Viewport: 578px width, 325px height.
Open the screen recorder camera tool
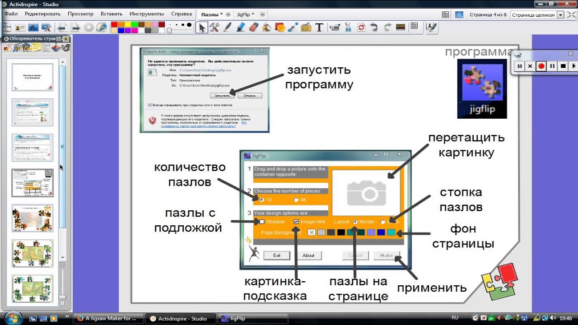[x=335, y=28]
